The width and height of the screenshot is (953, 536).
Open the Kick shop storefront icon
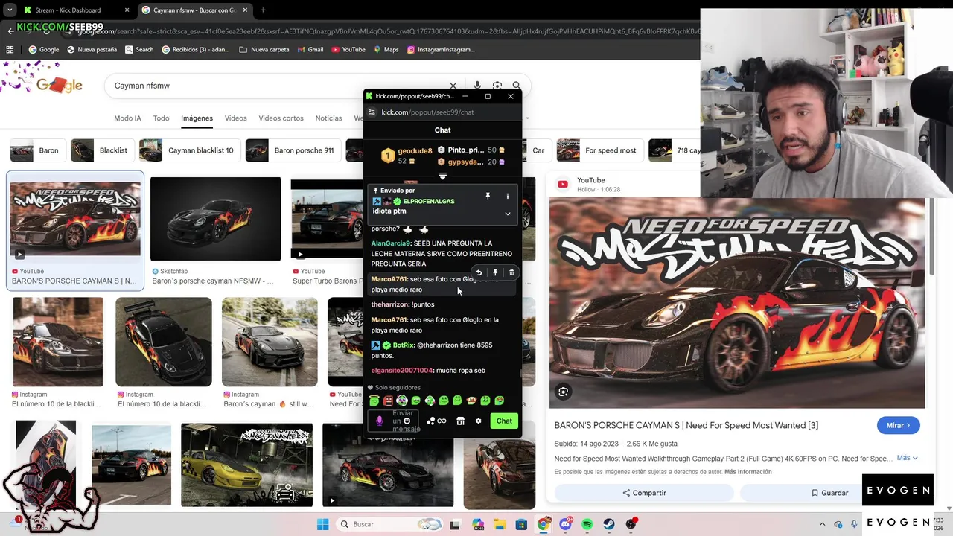point(460,421)
